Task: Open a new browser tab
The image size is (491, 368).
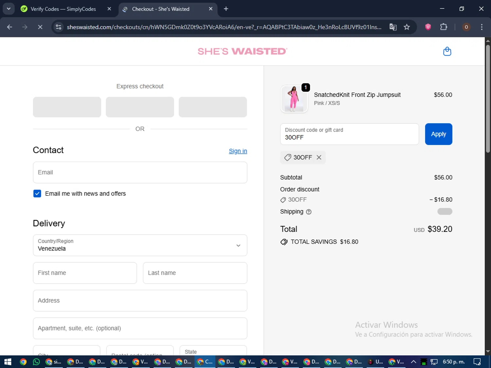Action: [x=226, y=9]
